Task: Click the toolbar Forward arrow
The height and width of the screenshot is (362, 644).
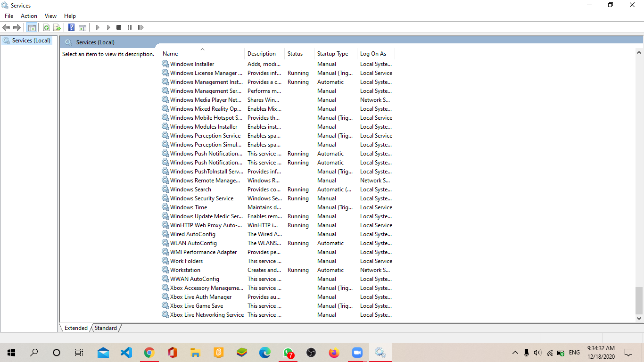Action: point(17,27)
